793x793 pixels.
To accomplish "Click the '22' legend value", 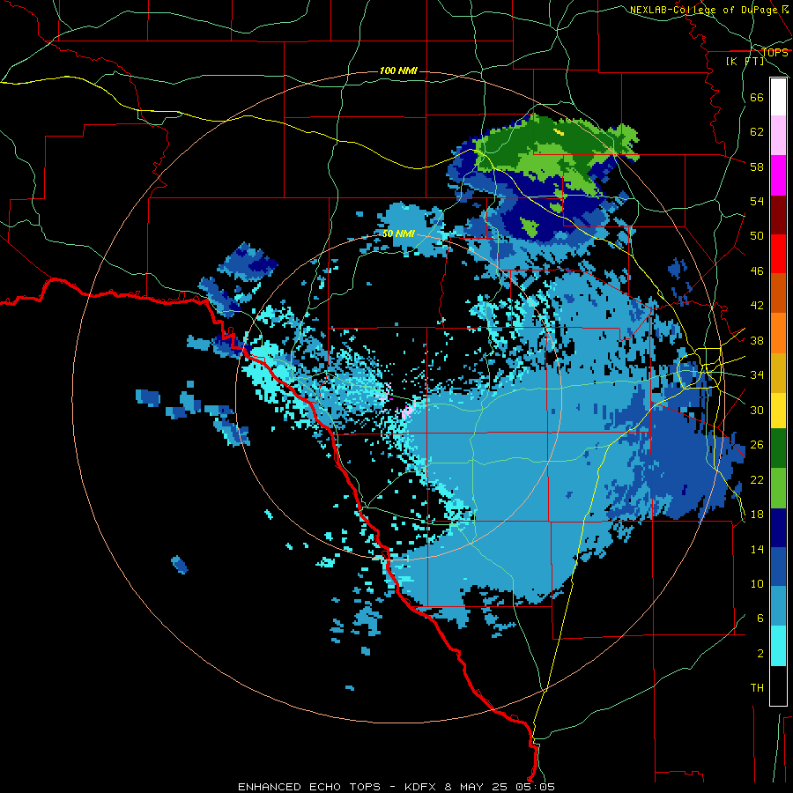I will pos(757,479).
